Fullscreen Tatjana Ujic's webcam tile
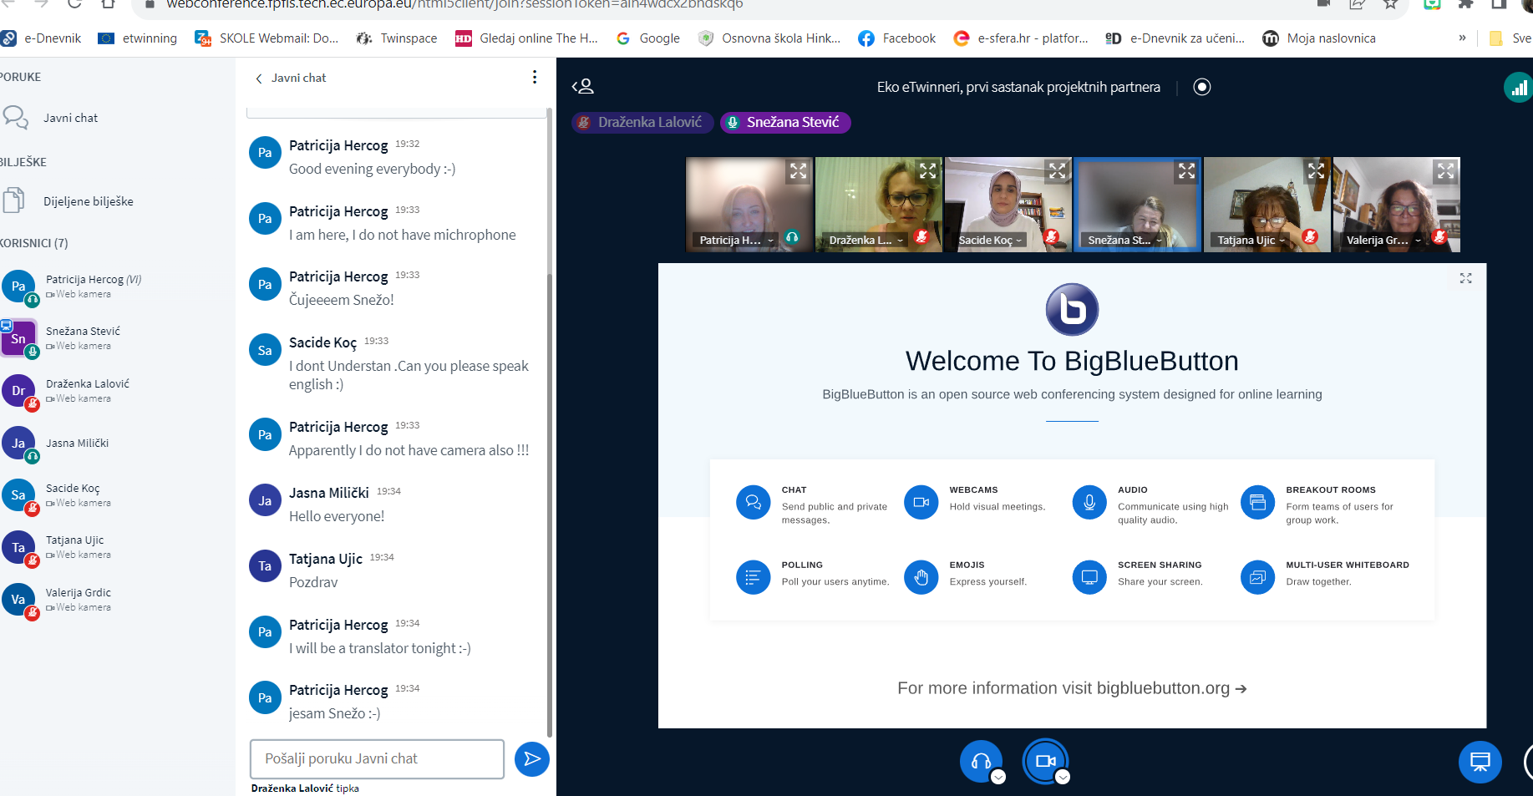The height and width of the screenshot is (796, 1533). (x=1317, y=171)
